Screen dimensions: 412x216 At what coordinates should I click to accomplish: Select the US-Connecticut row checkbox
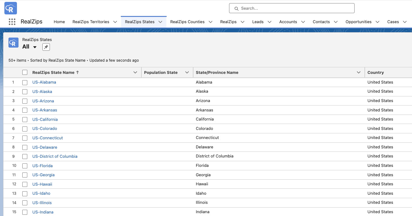(x=25, y=138)
